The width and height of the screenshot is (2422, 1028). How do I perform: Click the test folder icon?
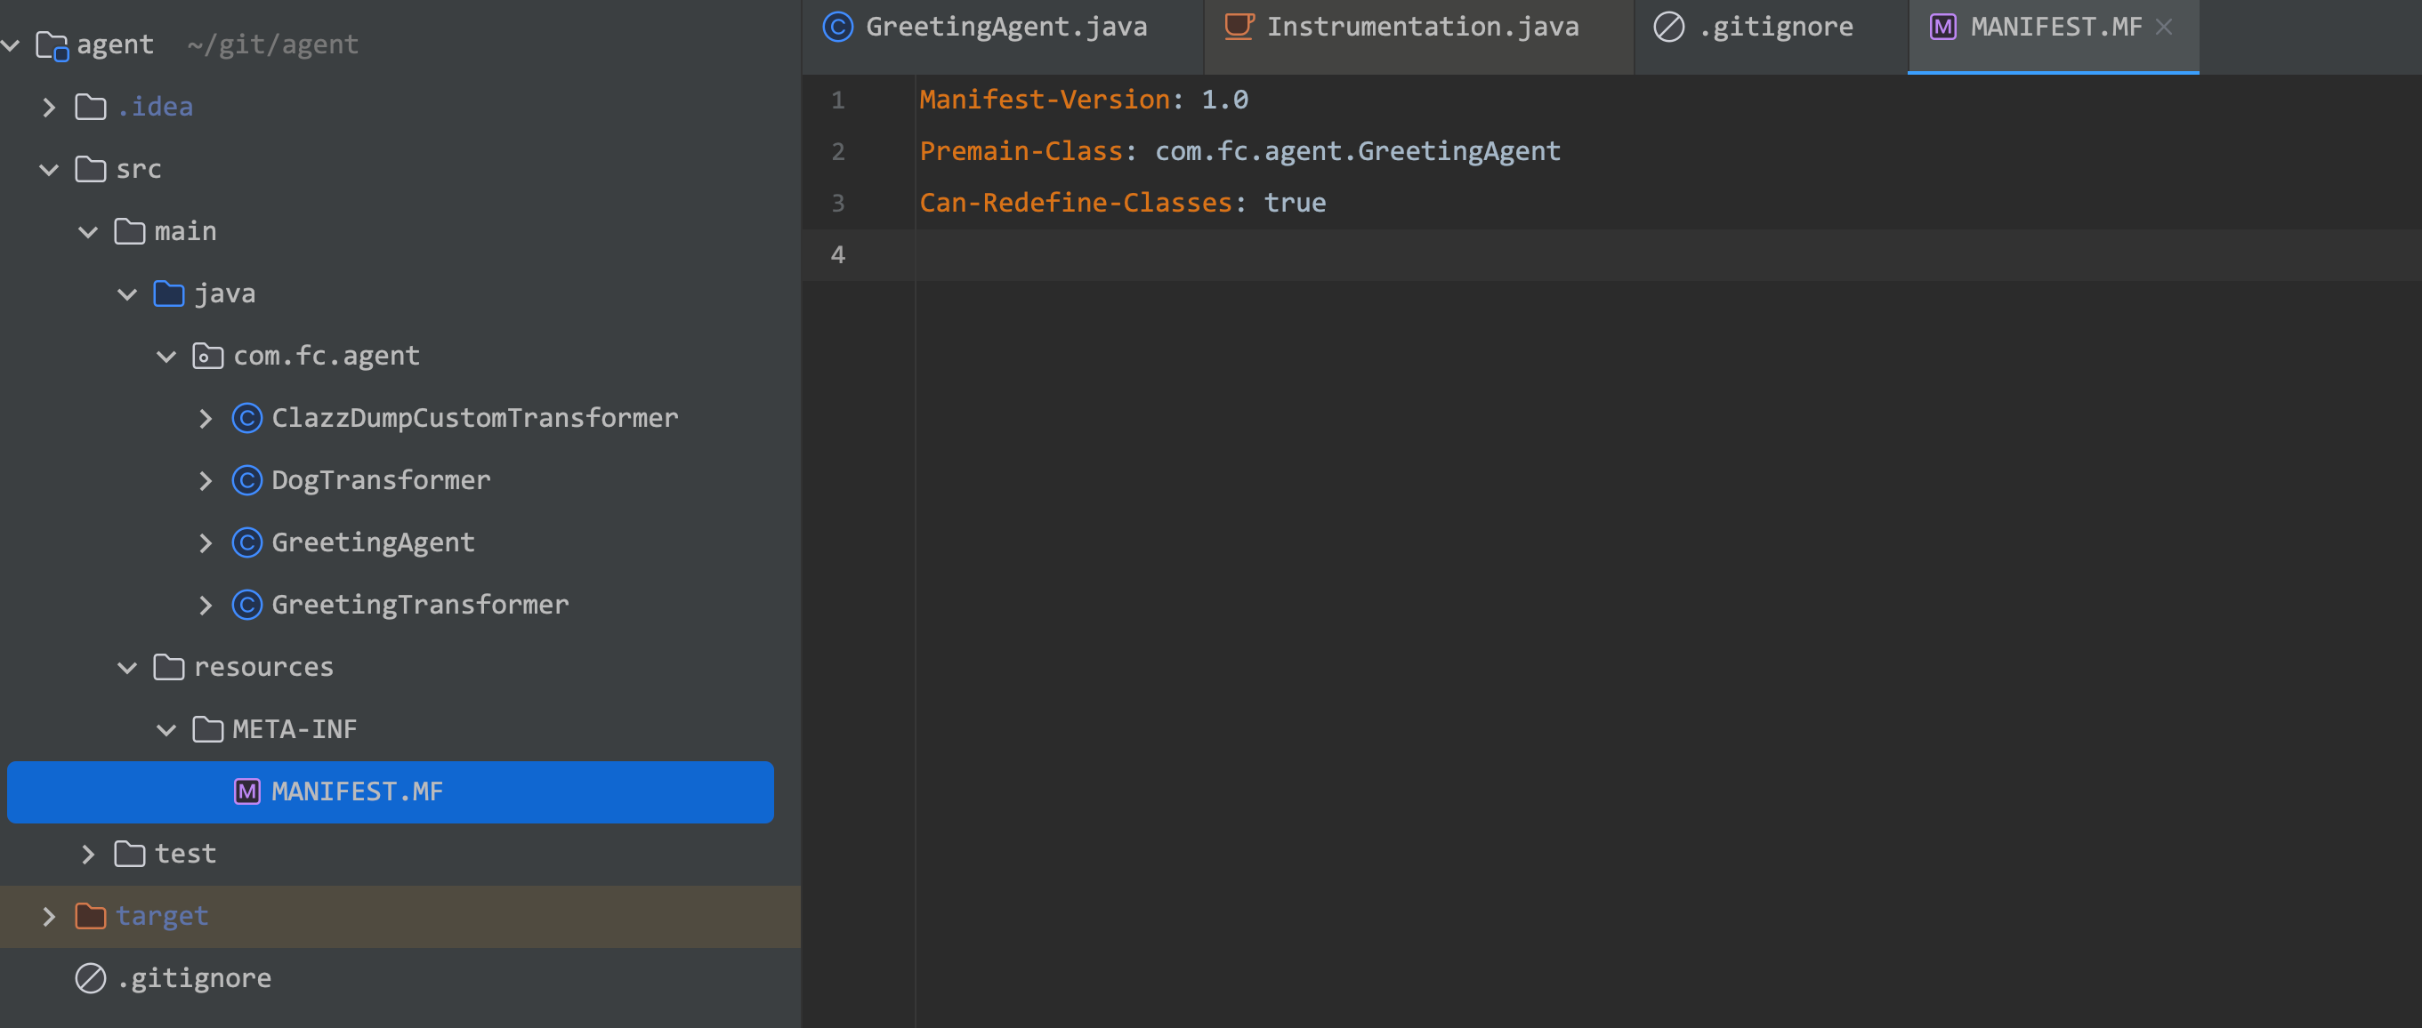pyautogui.click(x=130, y=855)
